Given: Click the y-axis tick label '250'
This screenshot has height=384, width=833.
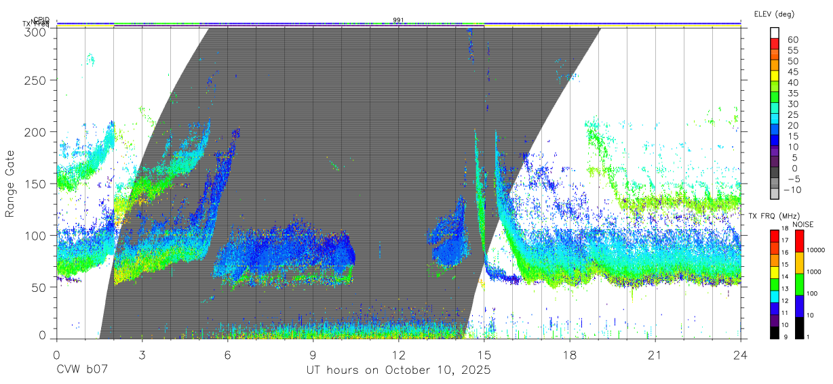Looking at the screenshot, I should pos(36,80).
